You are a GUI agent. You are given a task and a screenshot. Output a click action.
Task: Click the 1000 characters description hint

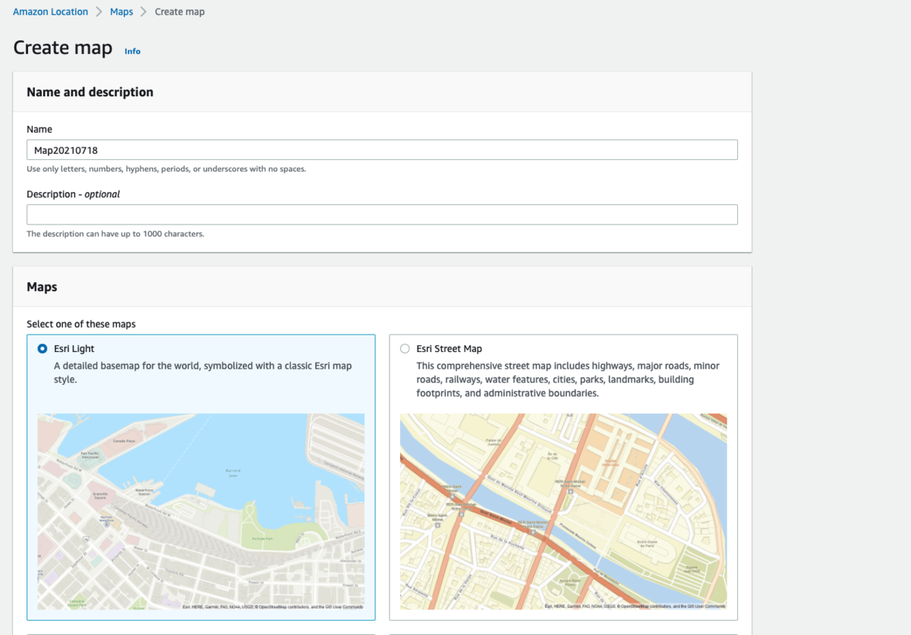[x=115, y=234]
